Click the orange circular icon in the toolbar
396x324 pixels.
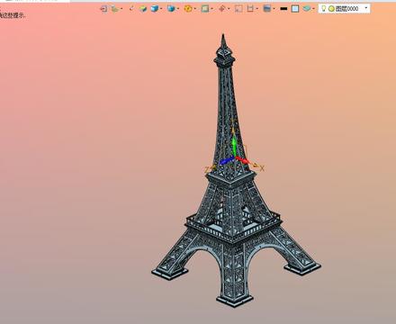[188, 9]
